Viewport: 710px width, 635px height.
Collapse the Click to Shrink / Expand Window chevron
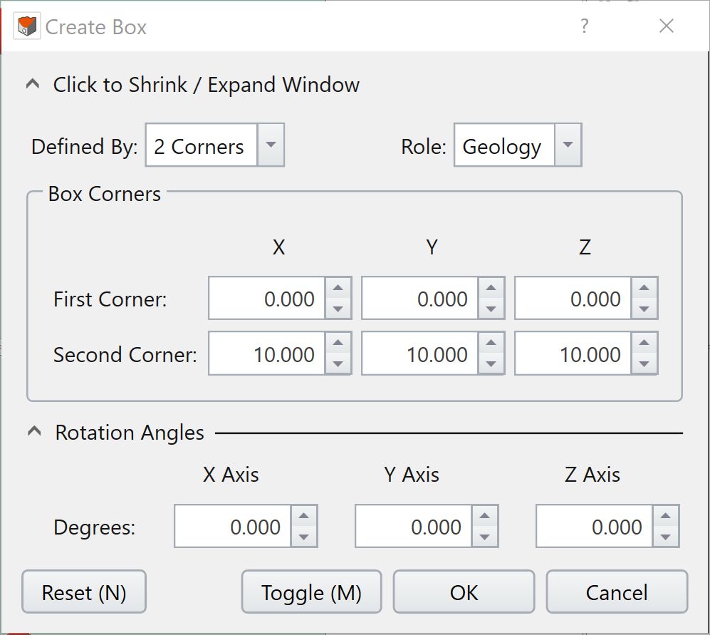[x=33, y=84]
